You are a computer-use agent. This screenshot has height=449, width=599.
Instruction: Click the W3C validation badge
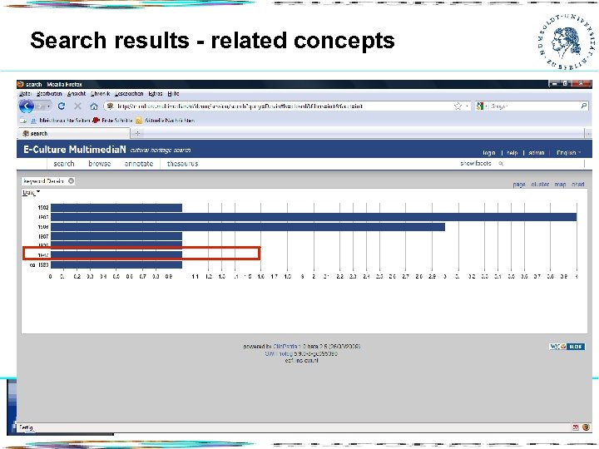click(x=557, y=347)
